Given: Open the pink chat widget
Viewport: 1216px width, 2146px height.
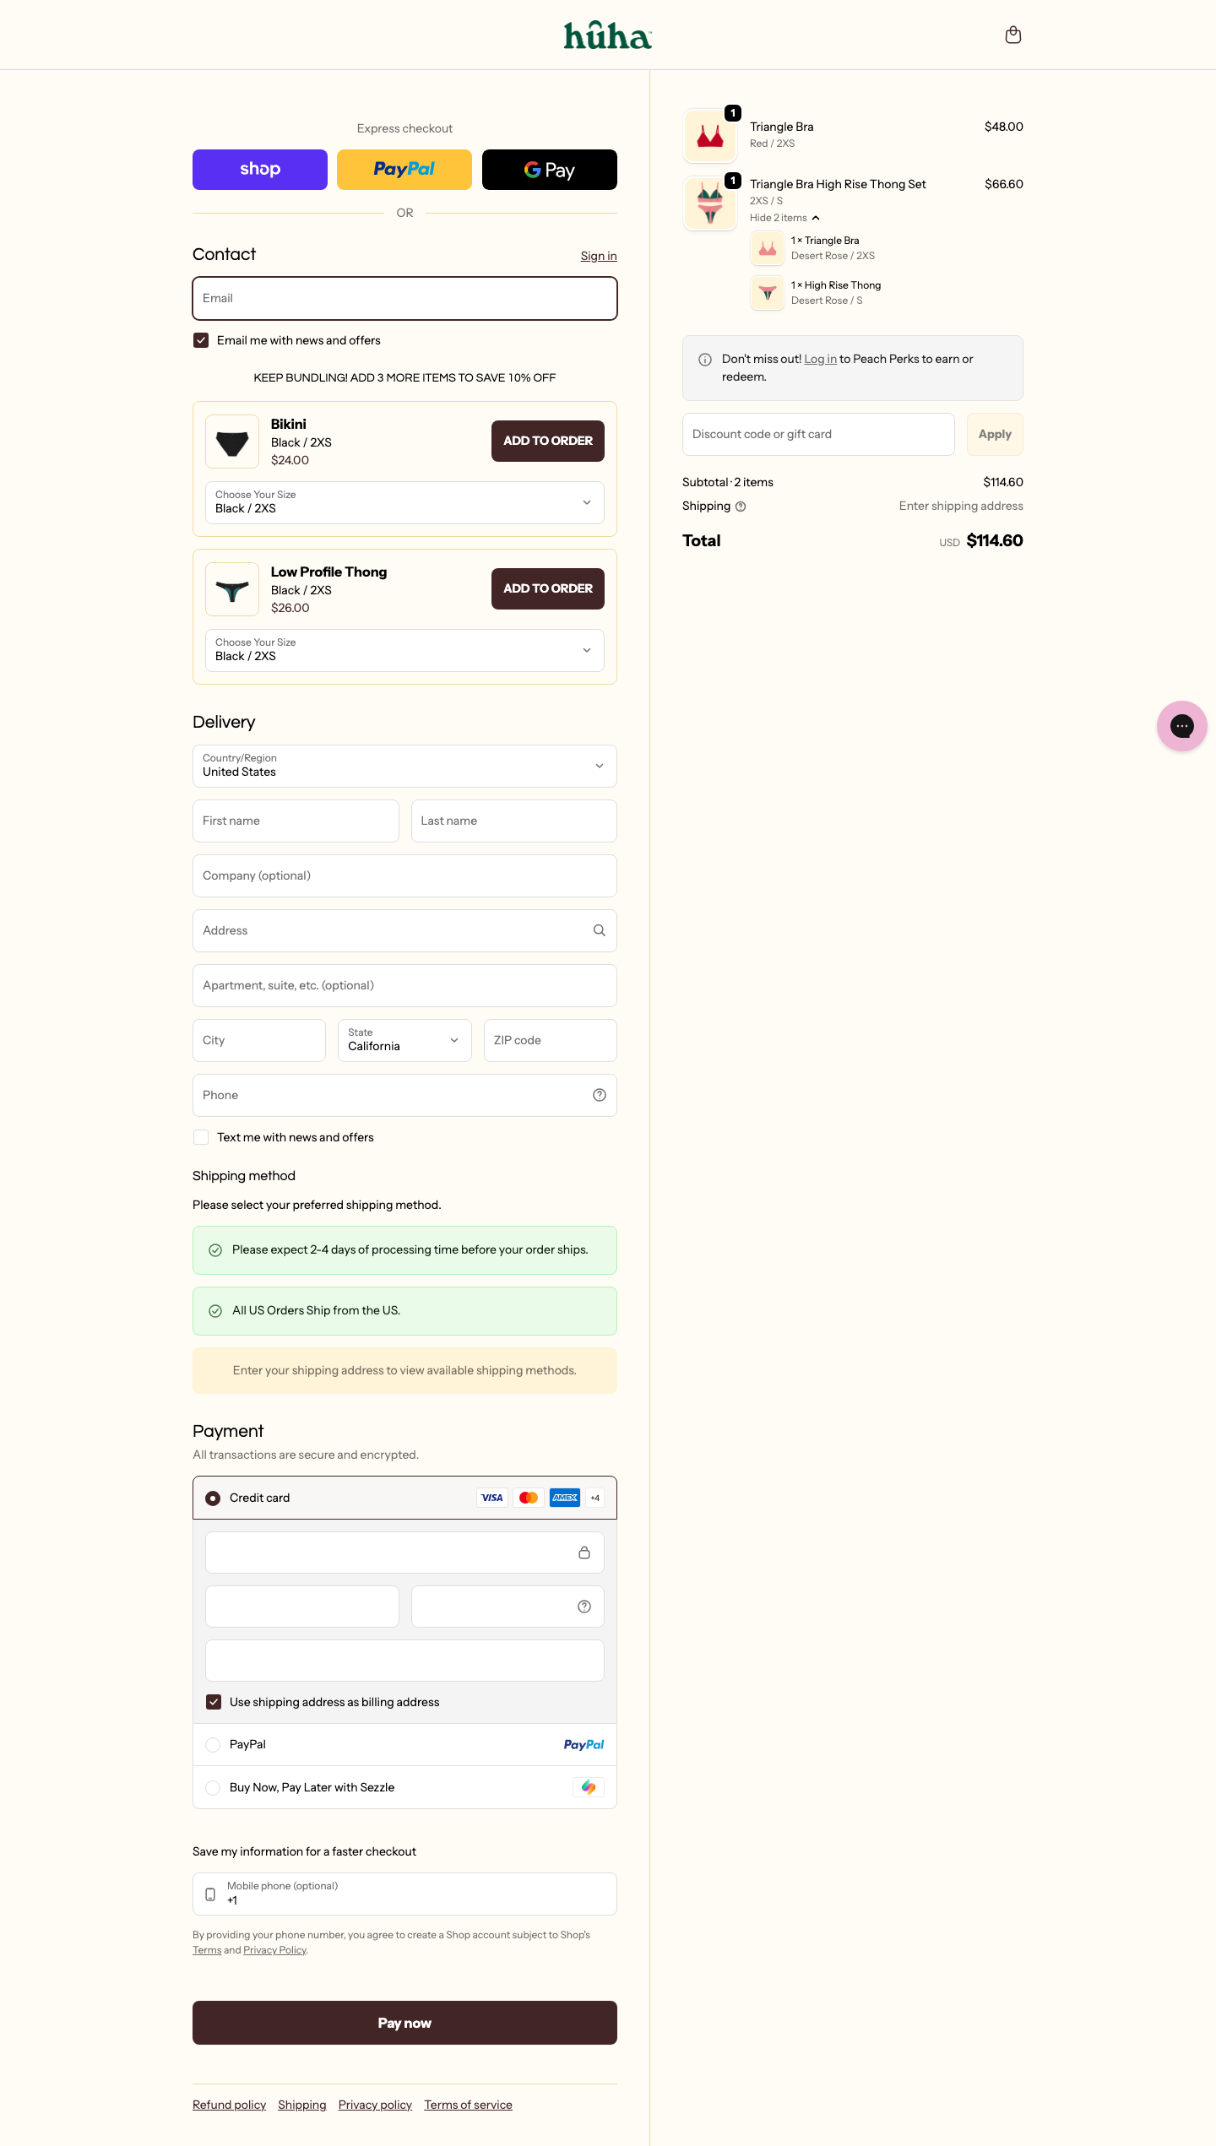Looking at the screenshot, I should [x=1181, y=725].
